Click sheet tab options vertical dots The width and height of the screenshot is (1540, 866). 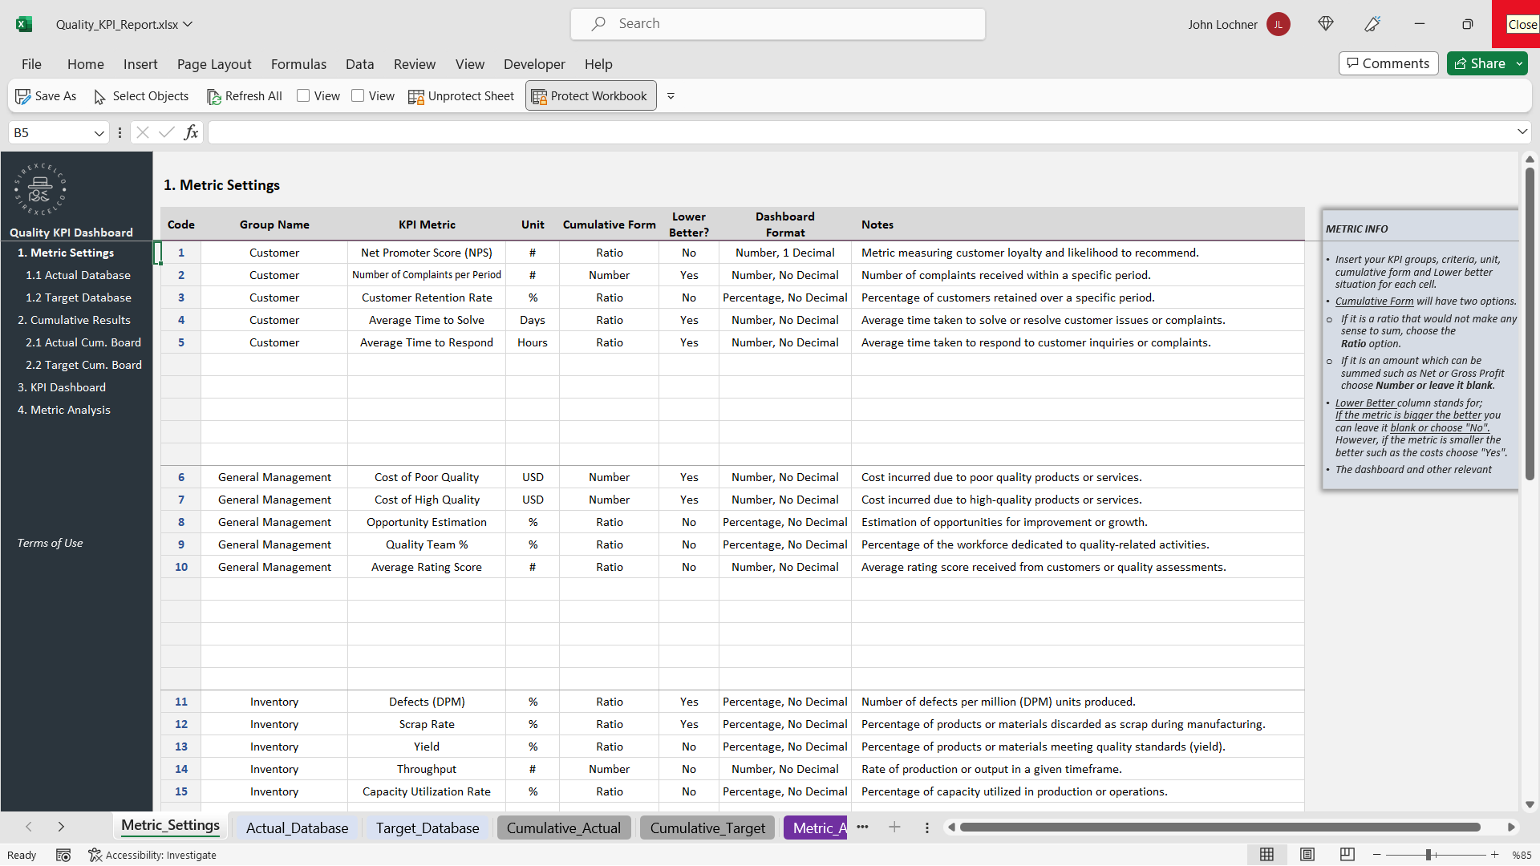pos(927,828)
